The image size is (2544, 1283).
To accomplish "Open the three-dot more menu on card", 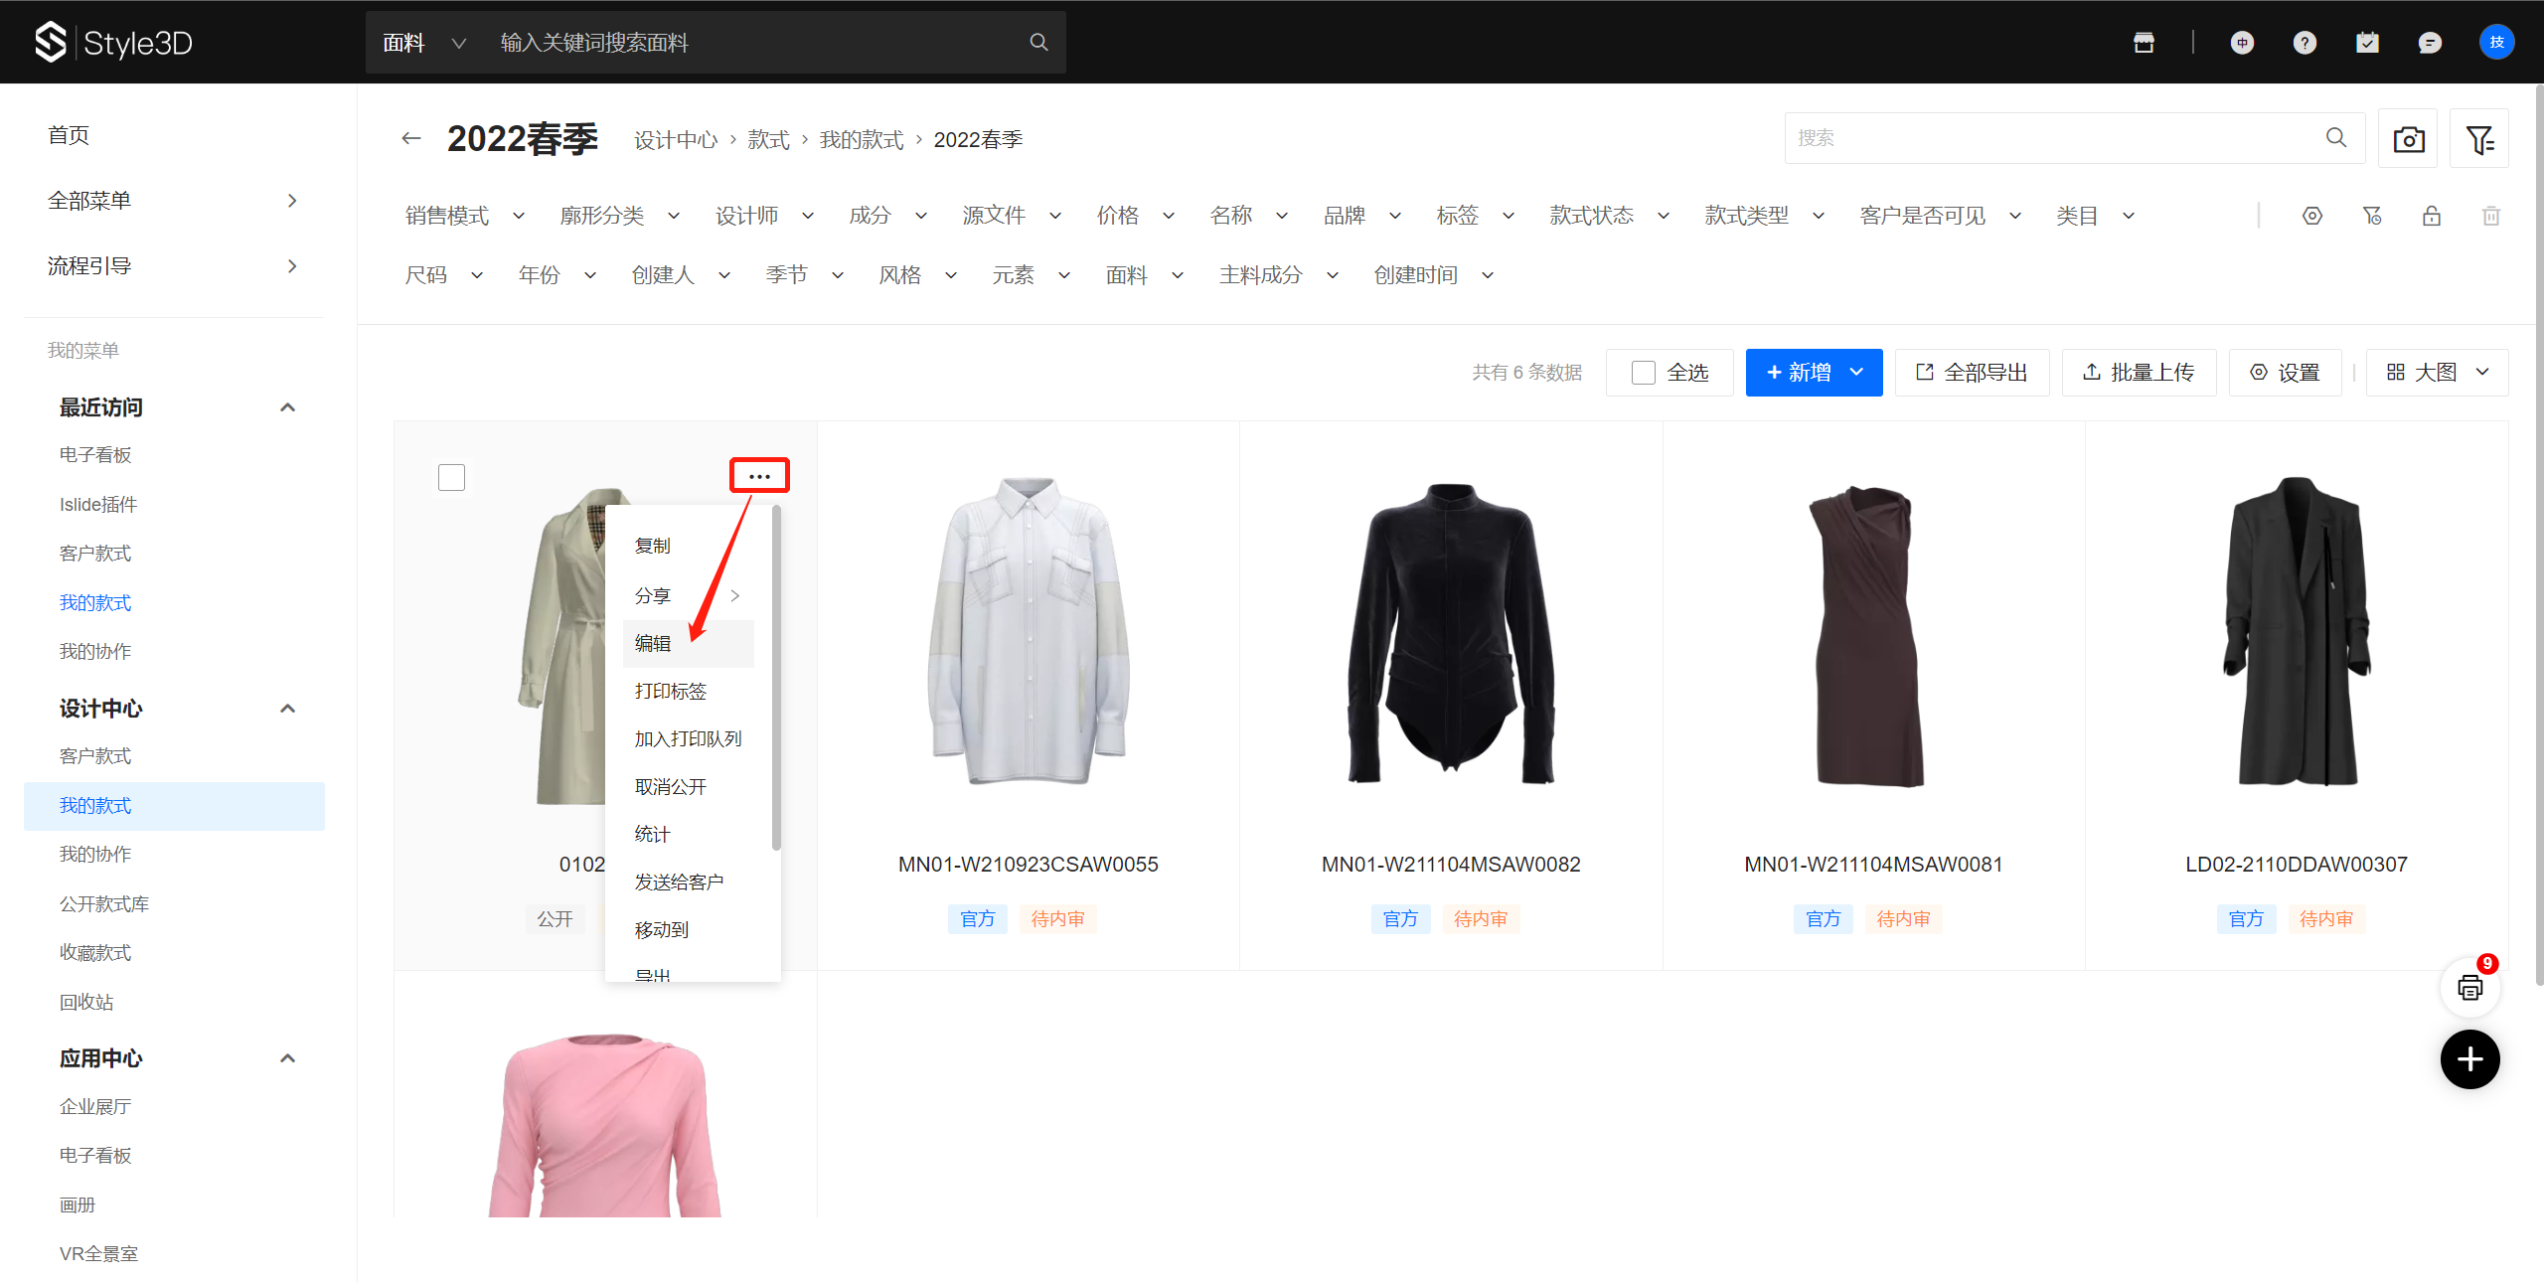I will pyautogui.click(x=759, y=476).
